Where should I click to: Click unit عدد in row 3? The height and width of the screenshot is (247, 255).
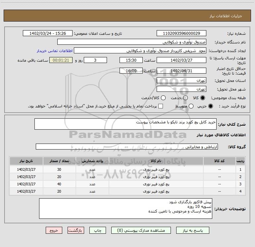pyautogui.click(x=92, y=184)
